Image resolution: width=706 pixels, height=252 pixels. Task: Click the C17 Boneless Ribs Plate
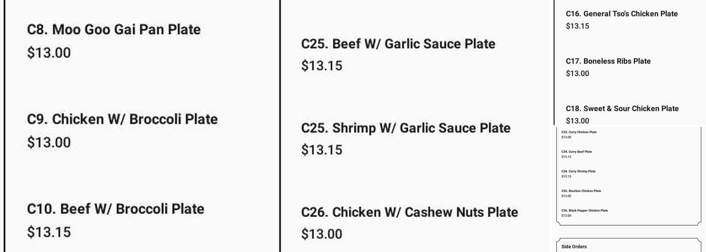[608, 61]
